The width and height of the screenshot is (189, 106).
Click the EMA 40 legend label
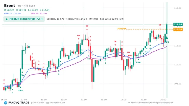(34, 14)
